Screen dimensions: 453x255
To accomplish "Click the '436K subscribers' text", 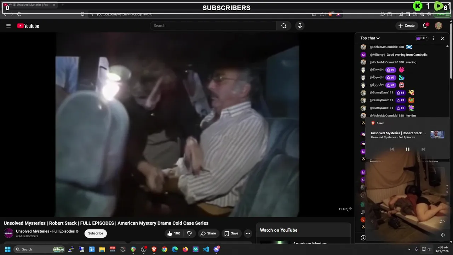I will [27, 236].
